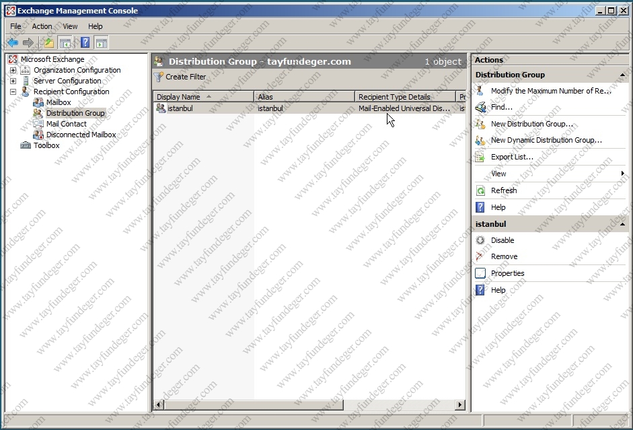Select Mailbox in the console tree
Image resolution: width=633 pixels, height=430 pixels.
coord(59,102)
